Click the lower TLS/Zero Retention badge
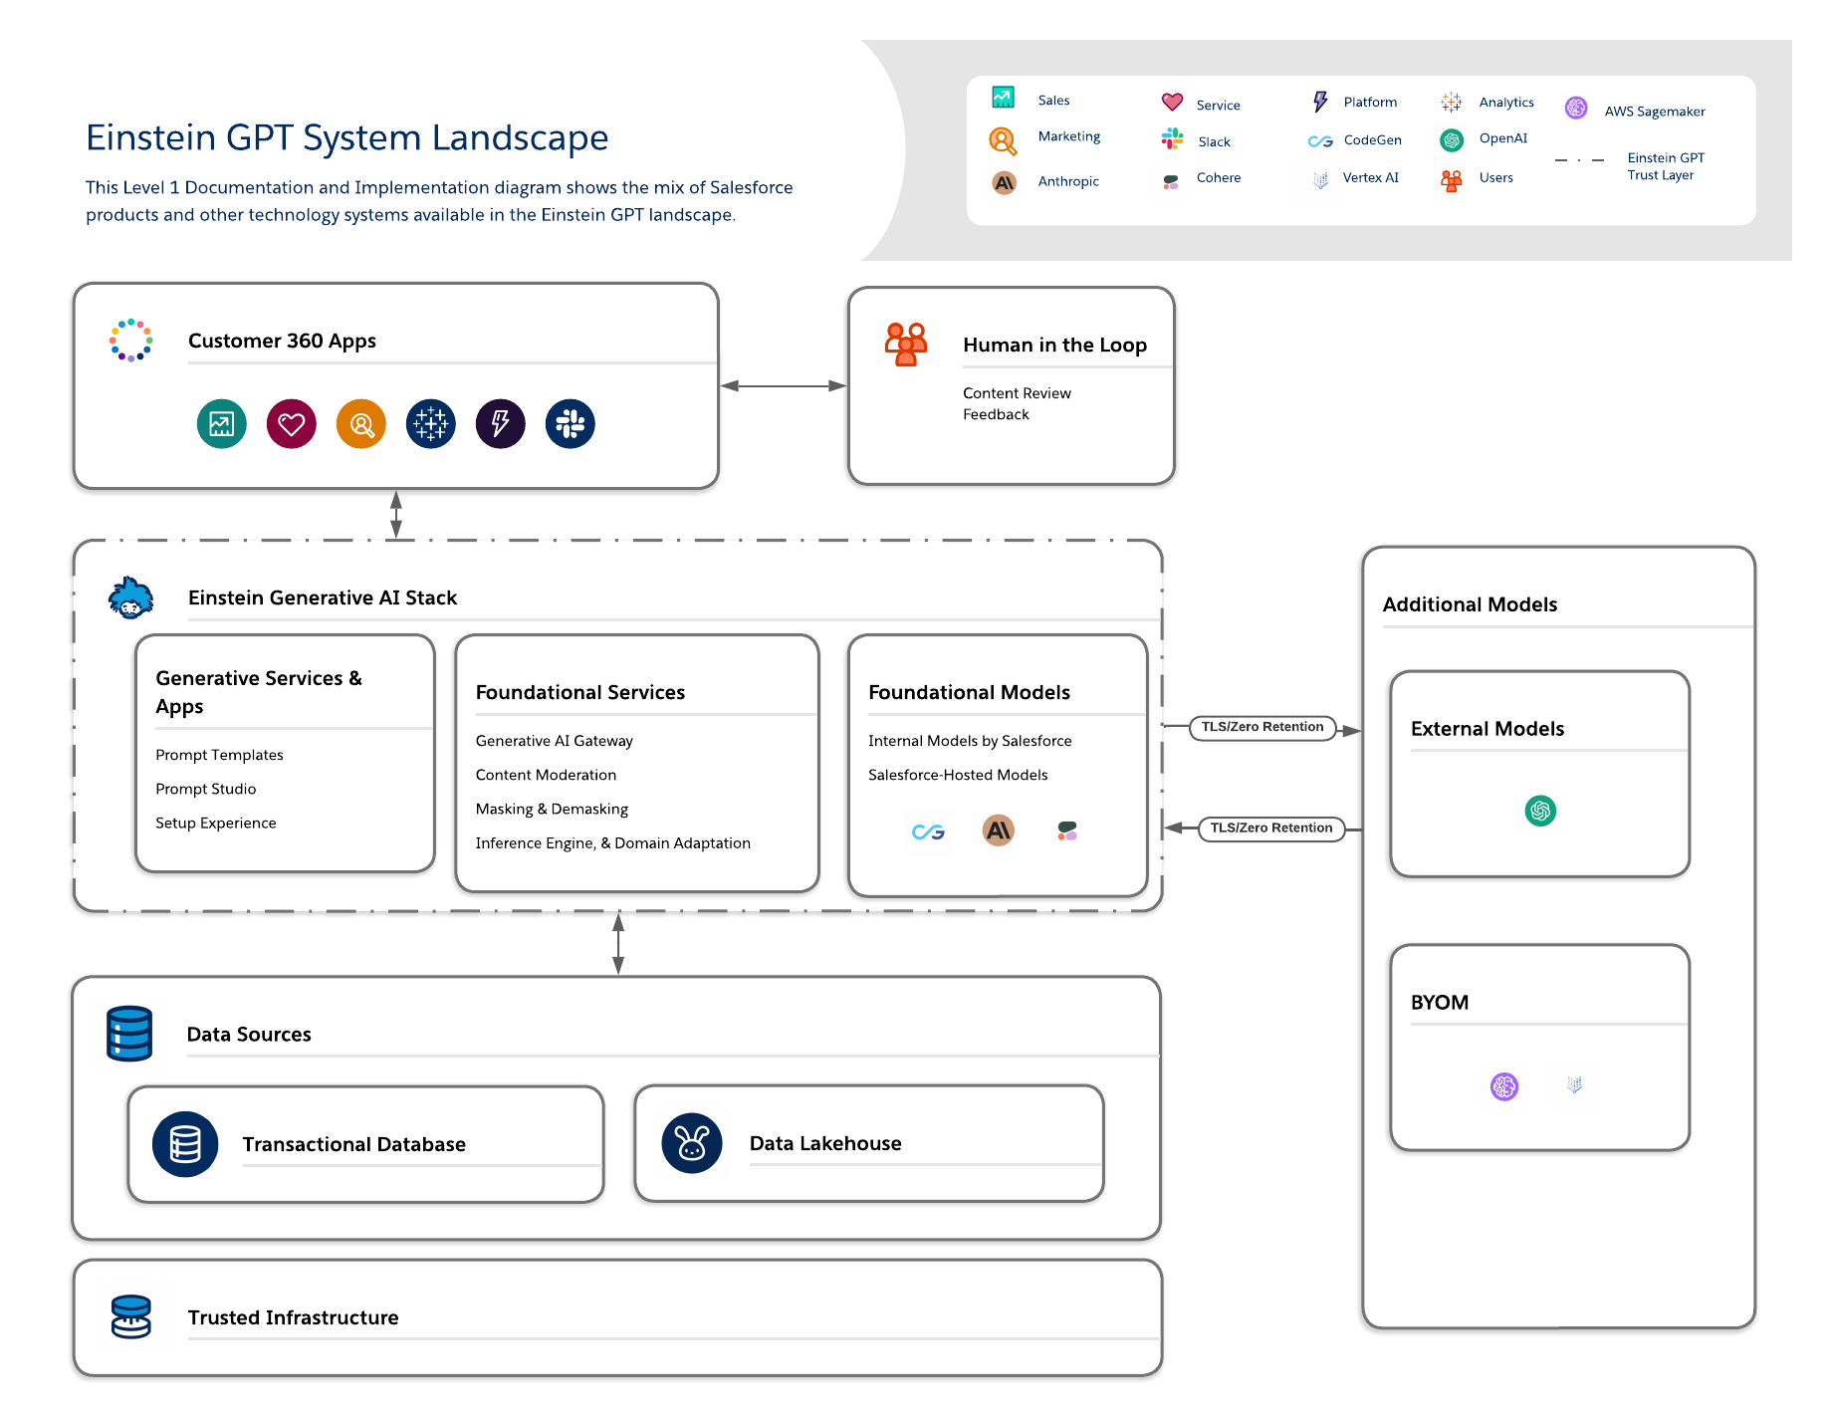 tap(1270, 827)
